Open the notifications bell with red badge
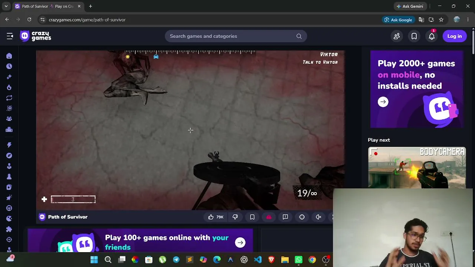Viewport: 475px width, 267px height. point(432,36)
